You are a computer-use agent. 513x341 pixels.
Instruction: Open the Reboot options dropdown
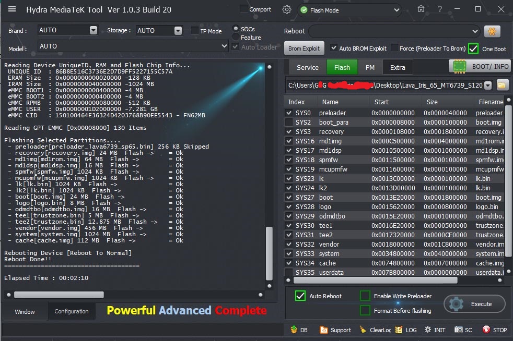(475, 31)
